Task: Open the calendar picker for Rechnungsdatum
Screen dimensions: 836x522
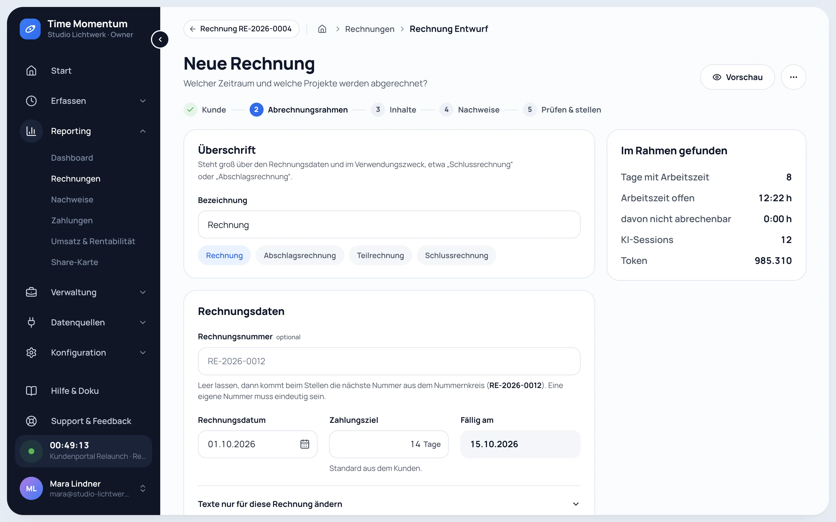Action: click(304, 444)
